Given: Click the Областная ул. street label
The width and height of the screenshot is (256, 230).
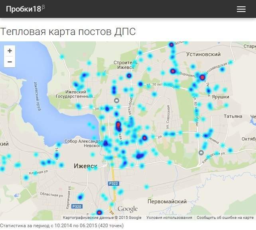Looking at the screenshot, I should [51, 195].
